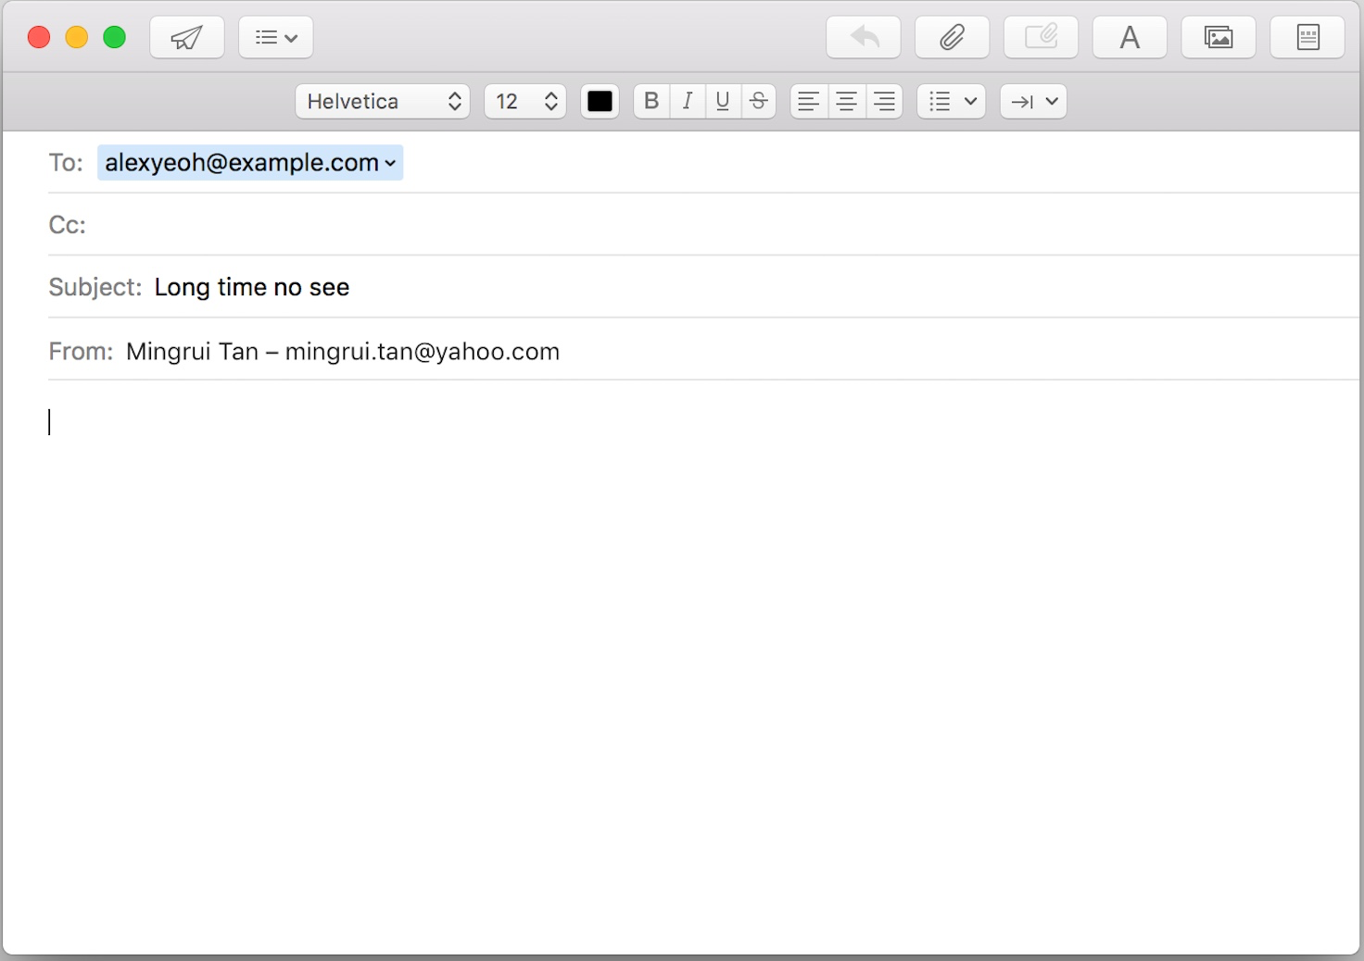The width and height of the screenshot is (1364, 961).
Task: Toggle the format bar with A icon
Action: pos(1130,38)
